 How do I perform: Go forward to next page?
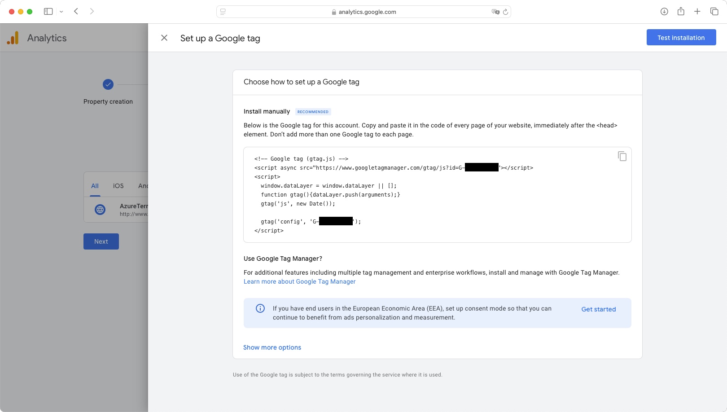point(92,11)
